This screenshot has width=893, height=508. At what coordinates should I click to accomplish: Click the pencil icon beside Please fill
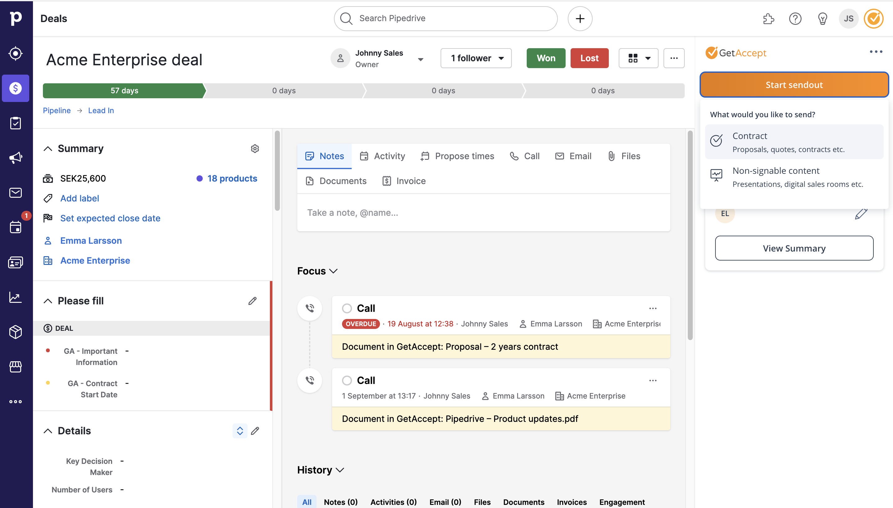pos(252,301)
